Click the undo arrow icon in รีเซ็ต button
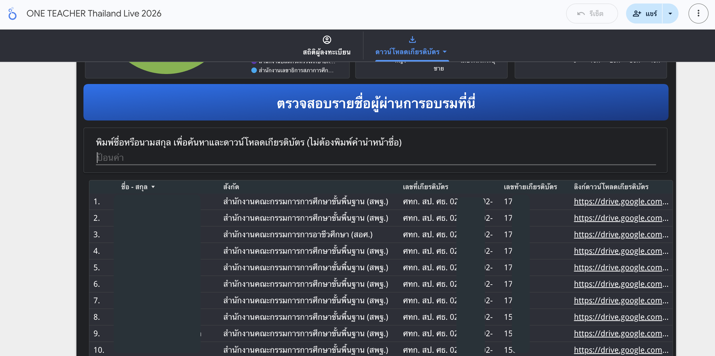Image resolution: width=715 pixels, height=356 pixels. click(581, 13)
